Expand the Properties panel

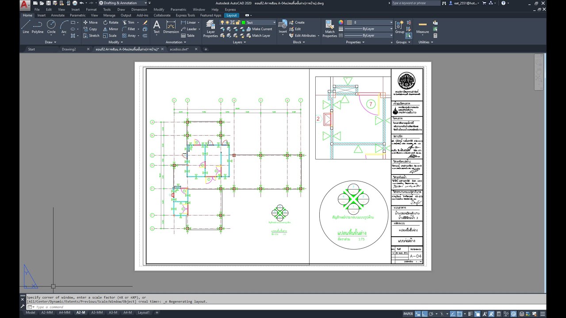355,42
